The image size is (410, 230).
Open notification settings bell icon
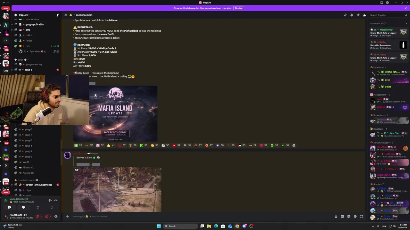(x=351, y=15)
